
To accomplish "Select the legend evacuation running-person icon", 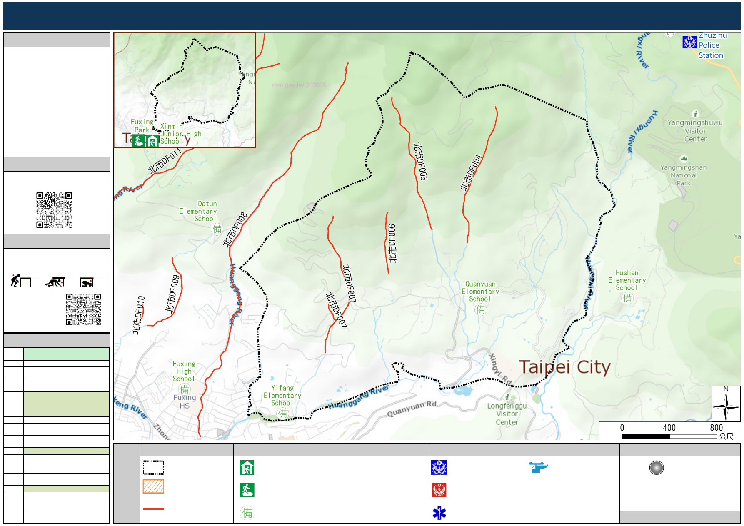I will tap(247, 490).
